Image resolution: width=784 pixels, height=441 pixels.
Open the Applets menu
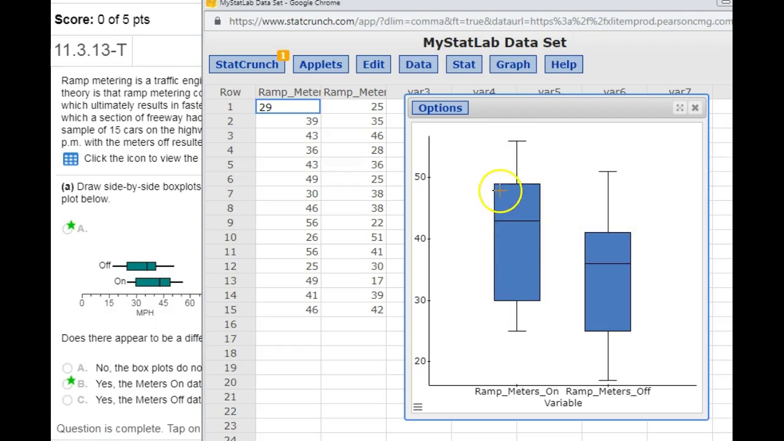pyautogui.click(x=320, y=64)
